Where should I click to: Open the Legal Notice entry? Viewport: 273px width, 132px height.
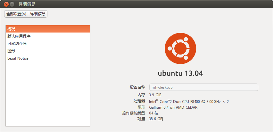tap(48, 58)
